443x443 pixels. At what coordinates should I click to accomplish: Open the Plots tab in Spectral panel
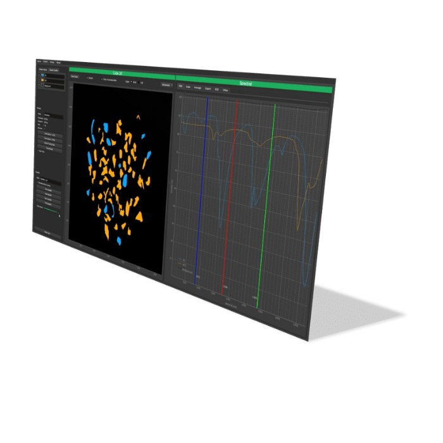tap(180, 86)
